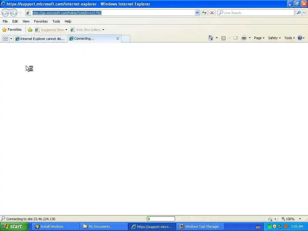Click the RSS Feeds icon
308x231 pixels.
click(223, 38)
